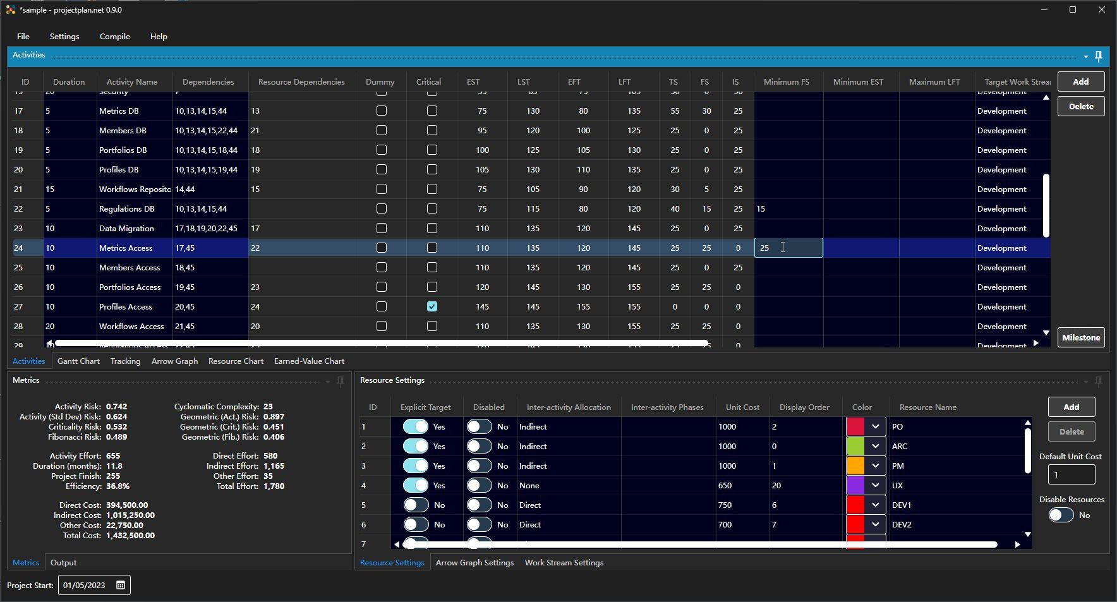Screen dimensions: 1117x602
Task: Switch to the Output tab
Action: [63, 563]
